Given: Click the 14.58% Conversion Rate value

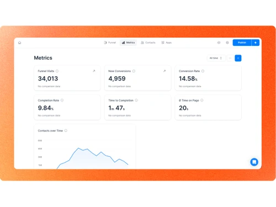Looking at the screenshot, I should point(188,78).
